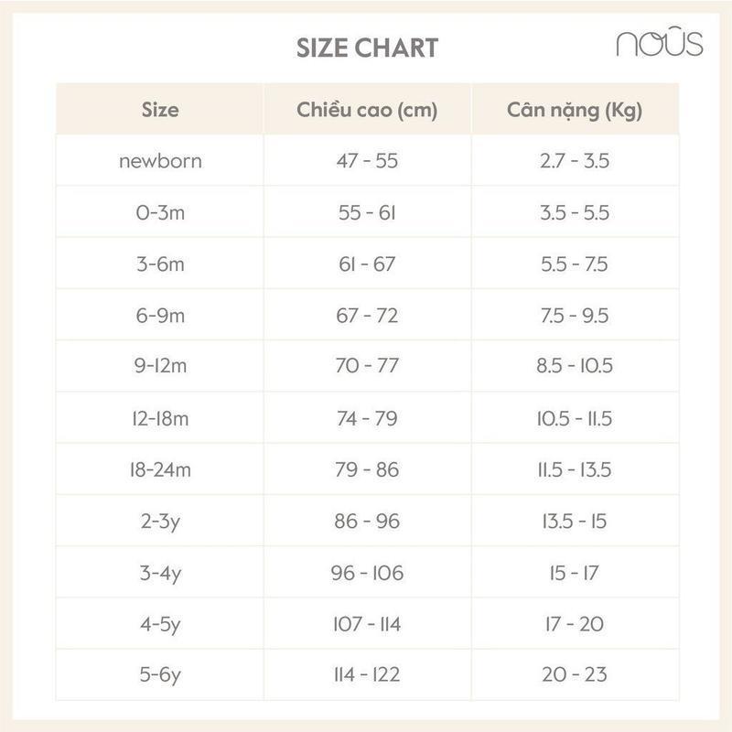Click the 114 - 122 height value
The image size is (732, 732).
coord(367,675)
